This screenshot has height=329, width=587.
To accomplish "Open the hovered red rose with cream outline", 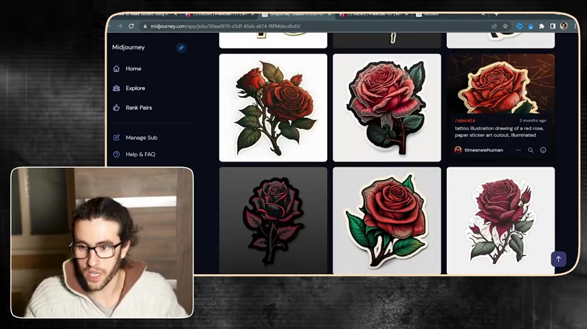I will click(x=500, y=84).
